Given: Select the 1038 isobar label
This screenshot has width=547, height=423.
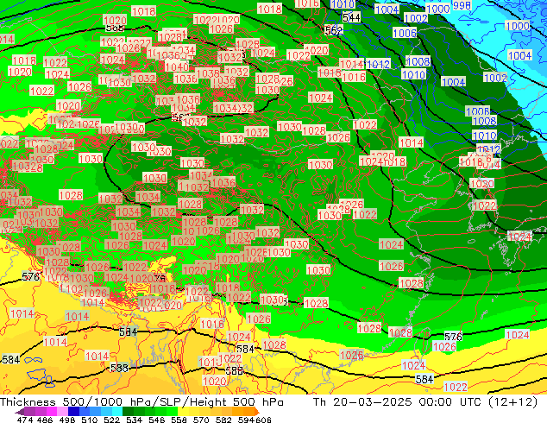Looking at the screenshot, I should pyautogui.click(x=208, y=73).
